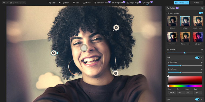The image size is (205, 102).
Task: Click the Softness icon
Action: click(x=169, y=69)
